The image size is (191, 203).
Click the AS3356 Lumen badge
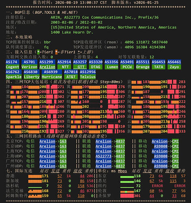click(111, 65)
